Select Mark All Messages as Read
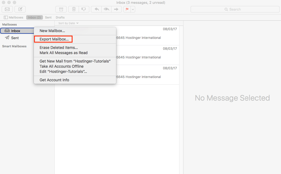This screenshot has height=174, width=281. [63, 53]
